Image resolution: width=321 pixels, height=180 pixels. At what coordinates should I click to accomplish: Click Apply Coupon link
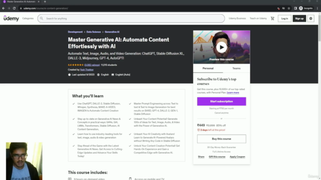click(x=237, y=156)
